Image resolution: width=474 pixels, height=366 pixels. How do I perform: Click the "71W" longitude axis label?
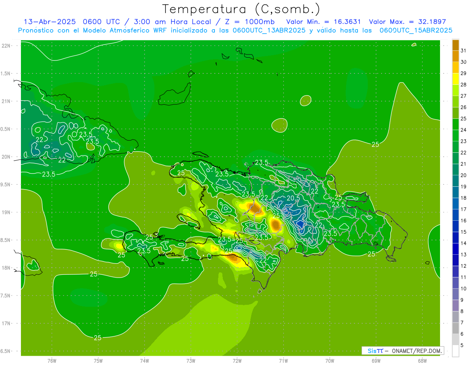pos(283,360)
